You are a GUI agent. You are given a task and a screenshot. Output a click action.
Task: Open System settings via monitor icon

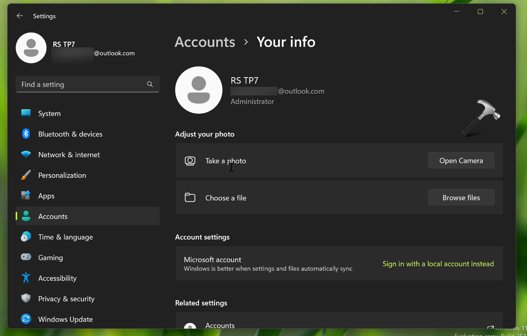point(26,113)
